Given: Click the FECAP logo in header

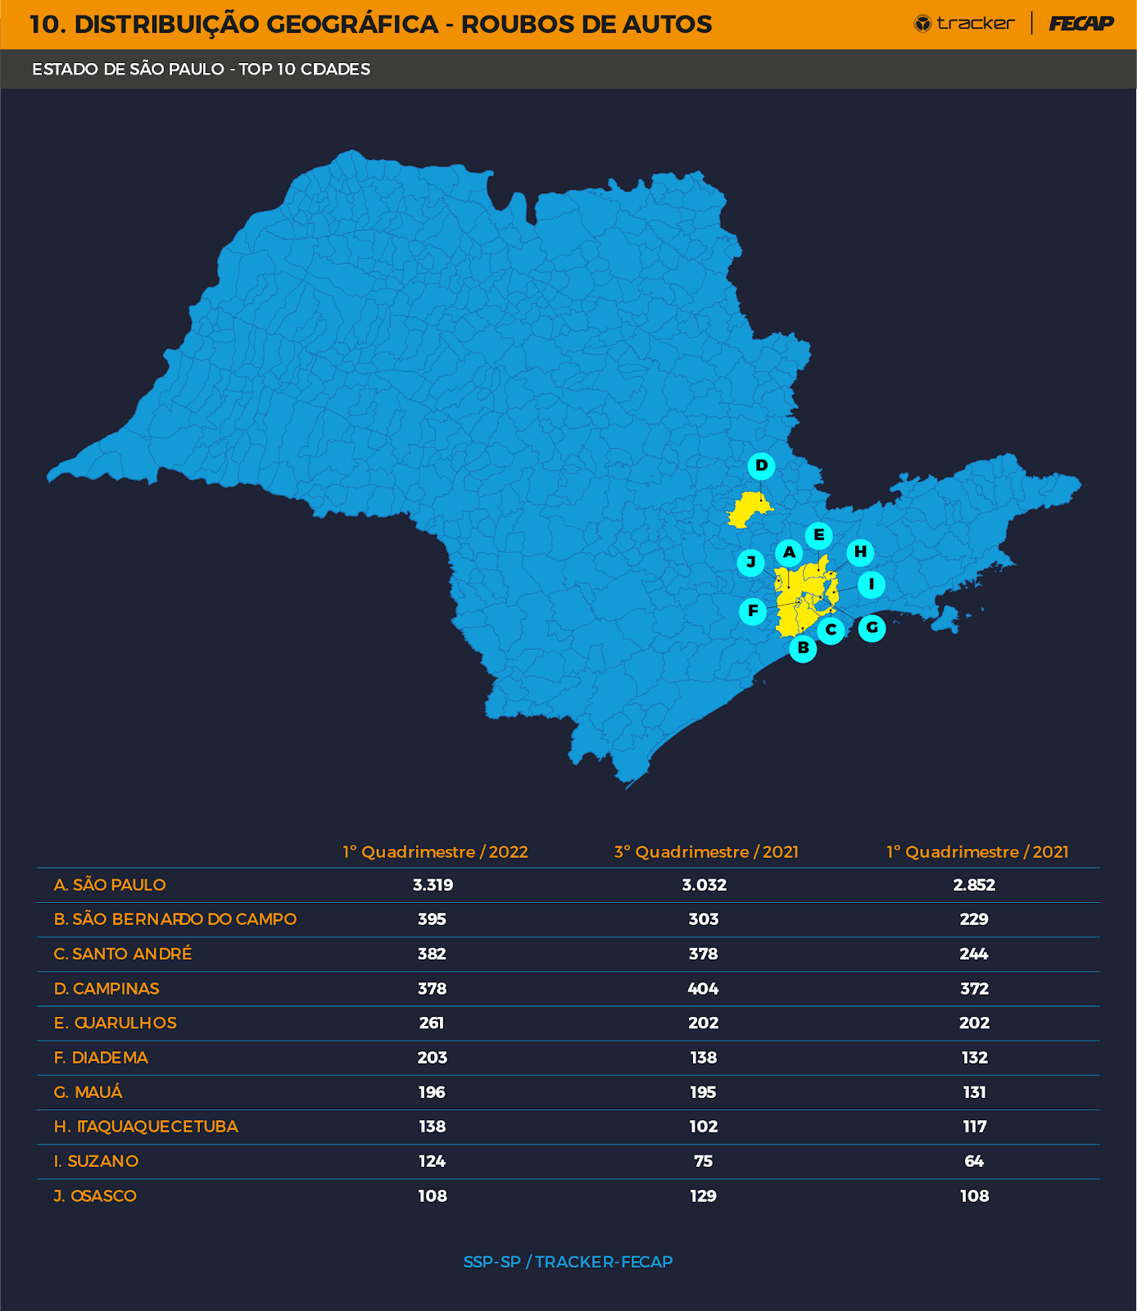Looking at the screenshot, I should 1081,24.
